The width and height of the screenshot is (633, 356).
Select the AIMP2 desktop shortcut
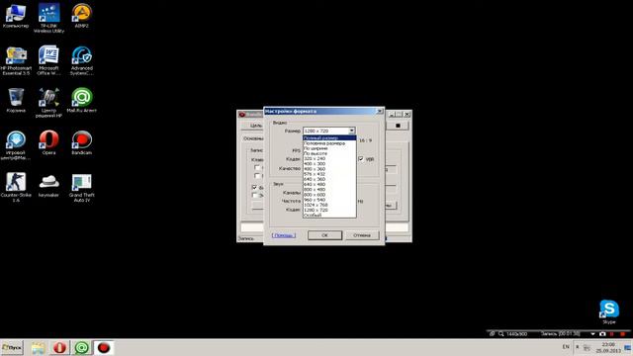point(81,16)
